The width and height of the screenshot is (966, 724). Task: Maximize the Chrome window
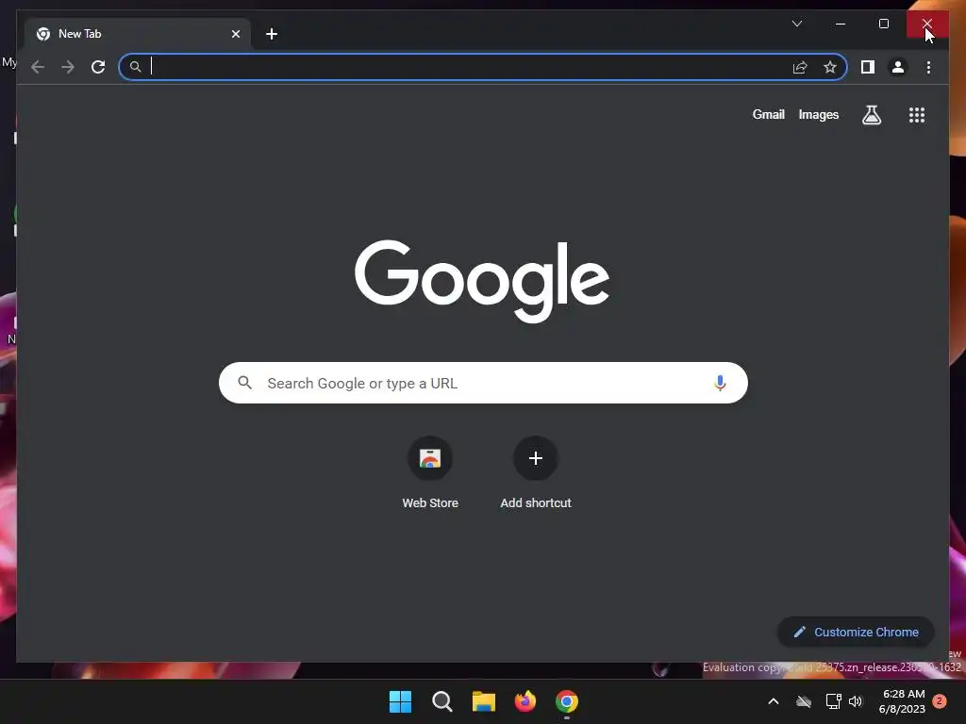click(883, 24)
